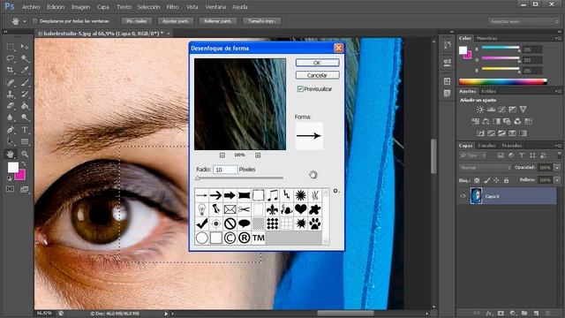The image size is (565, 318).
Task: Toggle lock all padlock icon
Action: tap(506, 180)
